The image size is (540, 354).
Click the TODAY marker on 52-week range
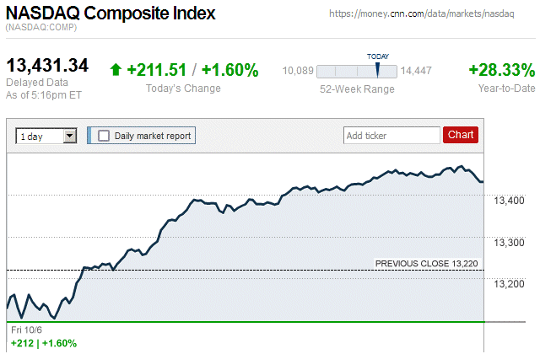[377, 69]
